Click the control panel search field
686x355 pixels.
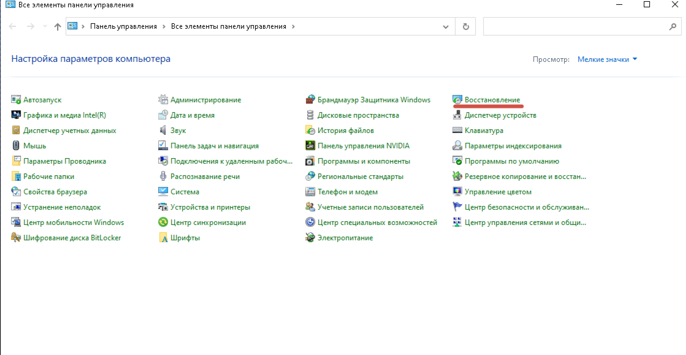pyautogui.click(x=575, y=27)
